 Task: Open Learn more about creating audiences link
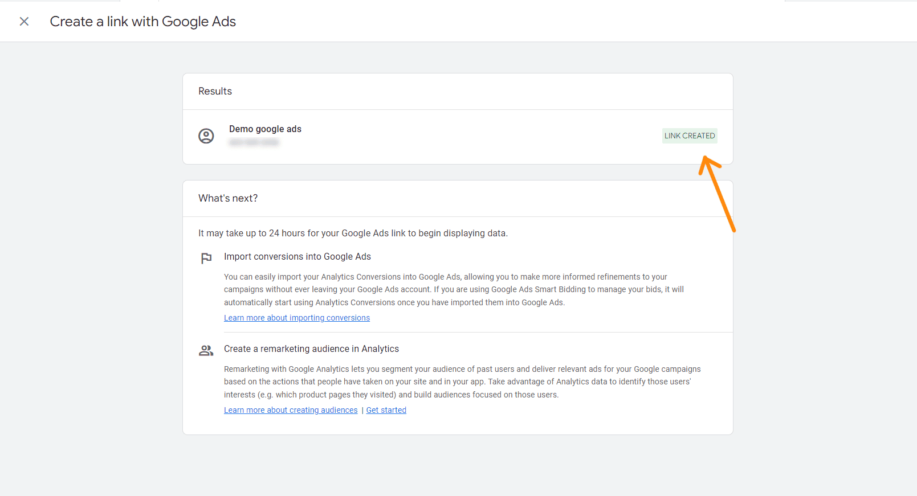(x=291, y=410)
